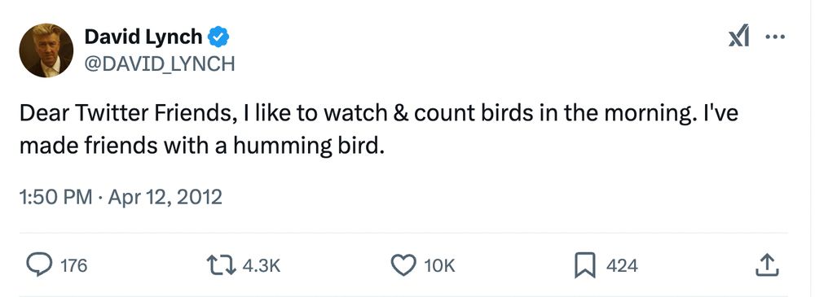Open David Lynch's profile picture
This screenshot has height=297, width=815.
46,50
